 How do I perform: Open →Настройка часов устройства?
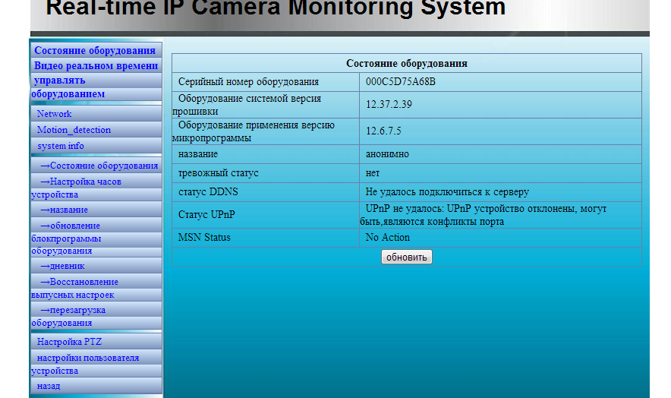pos(77,188)
